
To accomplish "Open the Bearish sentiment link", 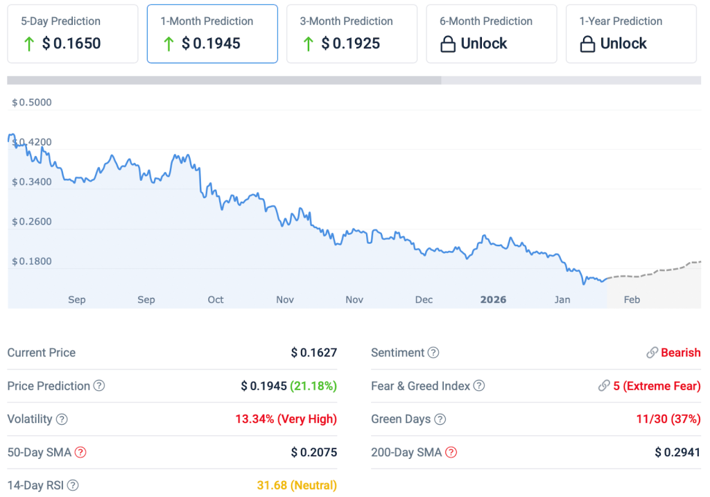I will point(680,353).
